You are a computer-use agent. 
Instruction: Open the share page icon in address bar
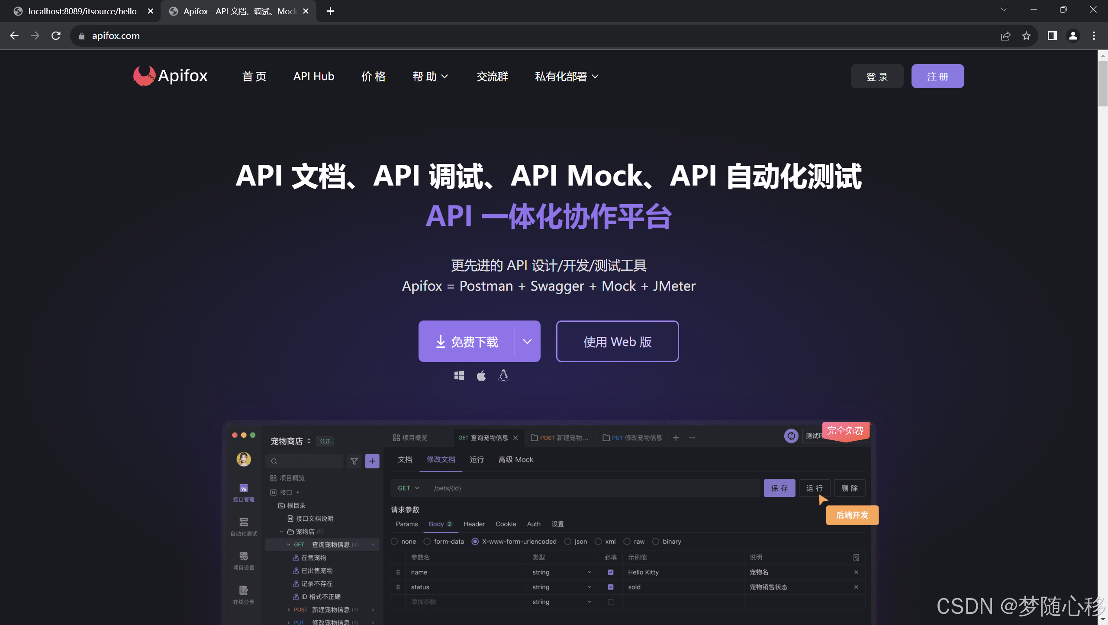click(x=1005, y=36)
